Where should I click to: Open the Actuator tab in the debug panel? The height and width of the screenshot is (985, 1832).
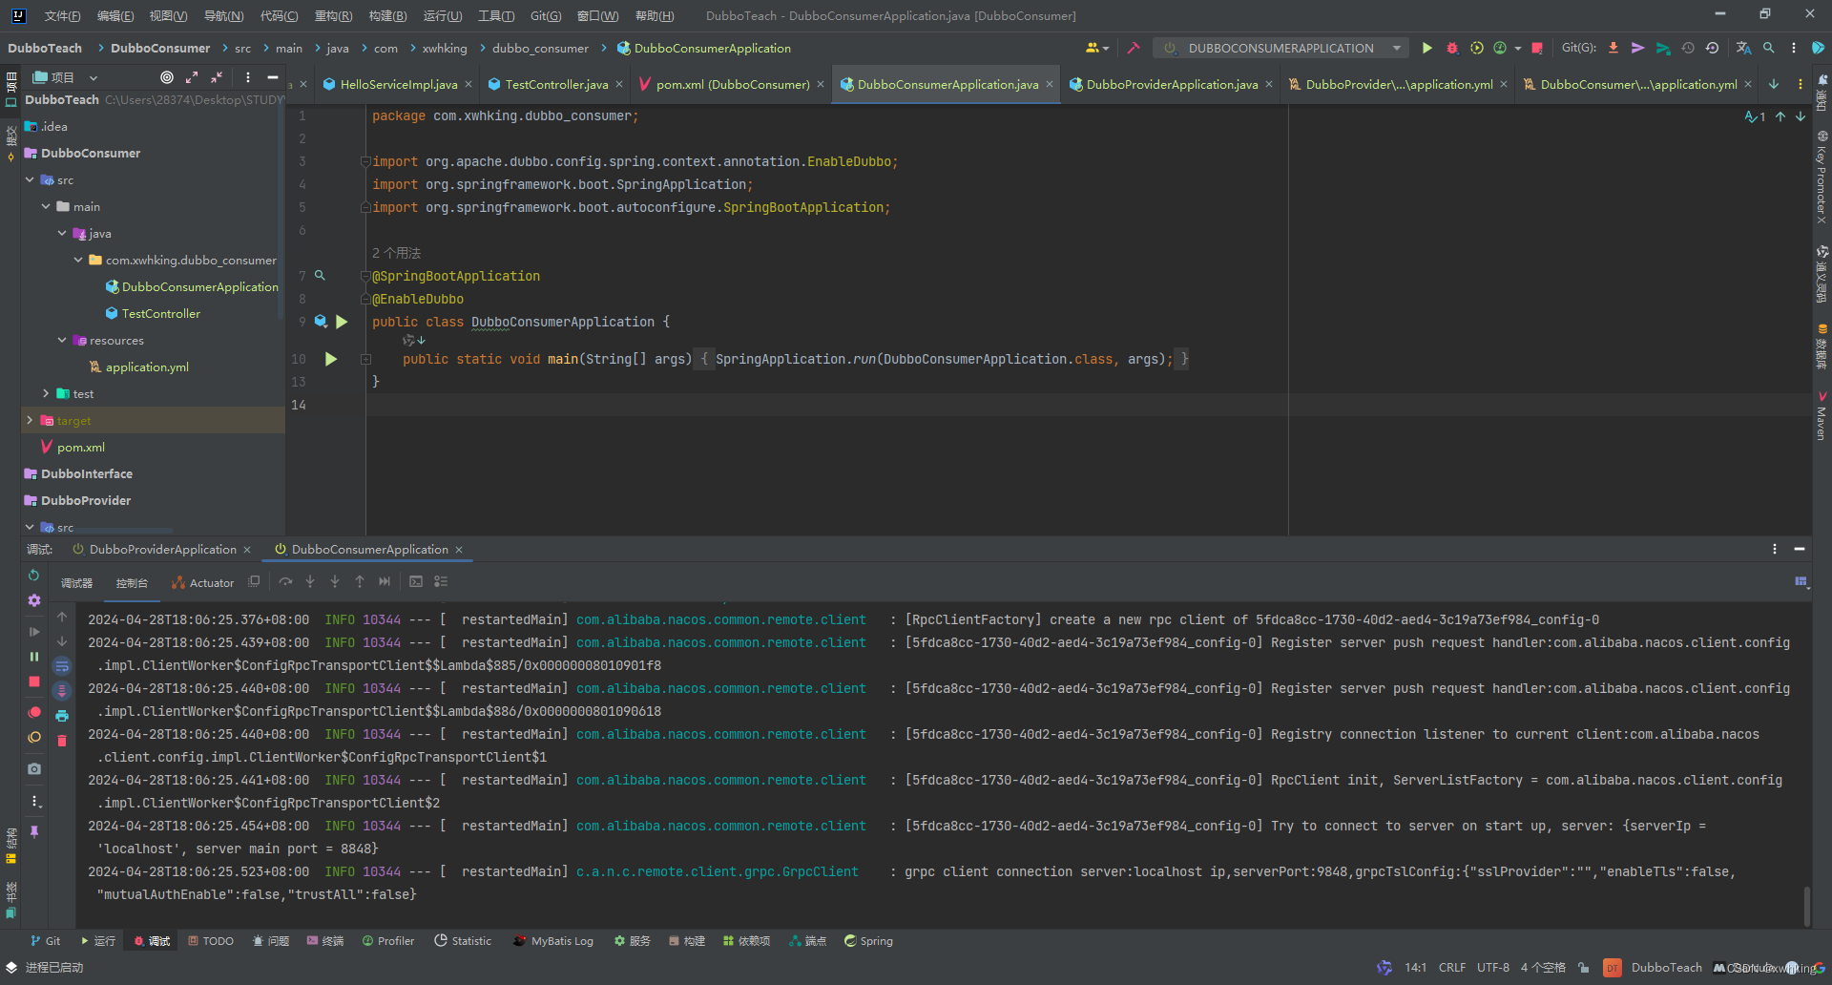tap(203, 582)
